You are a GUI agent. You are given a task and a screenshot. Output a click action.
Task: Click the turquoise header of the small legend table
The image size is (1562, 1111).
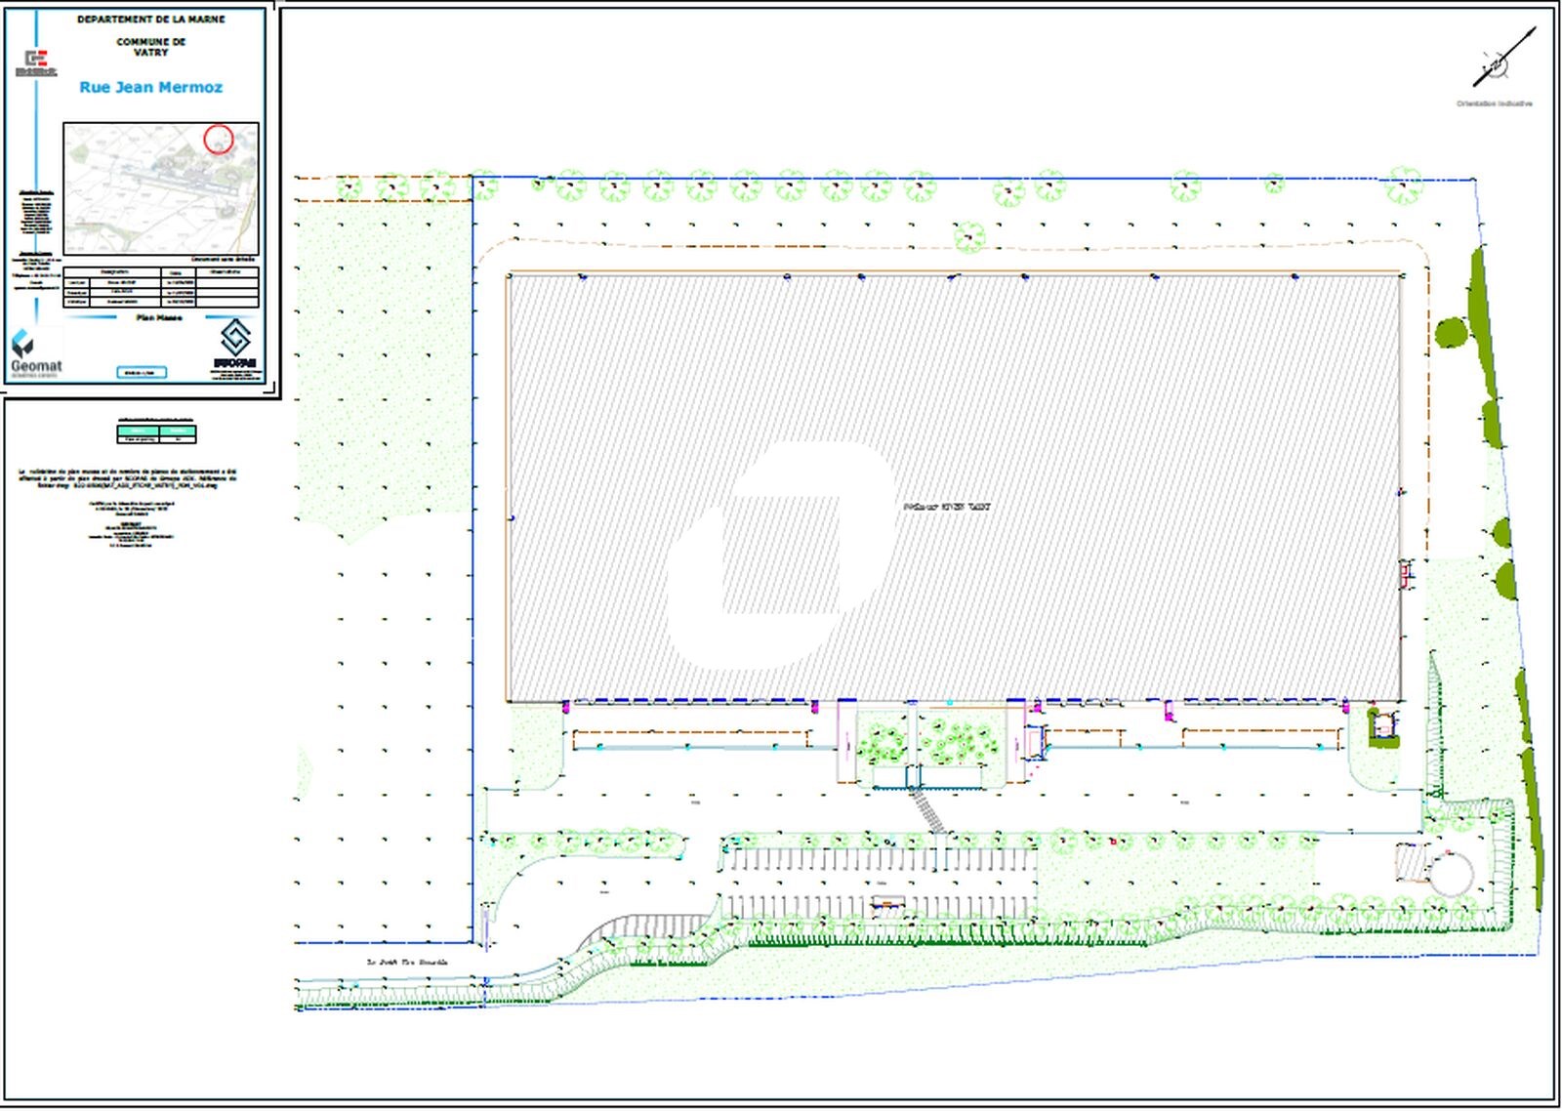point(156,430)
